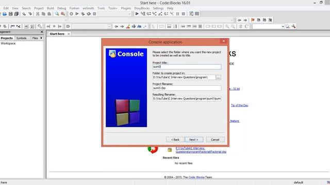Click the Zoom out magnifier icon
Image resolution: width=330 pixels, height=185 pixels.
pyautogui.click(x=233, y=26)
